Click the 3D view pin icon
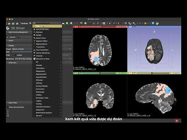Viewport: 187px width, 140px height. [129, 26]
